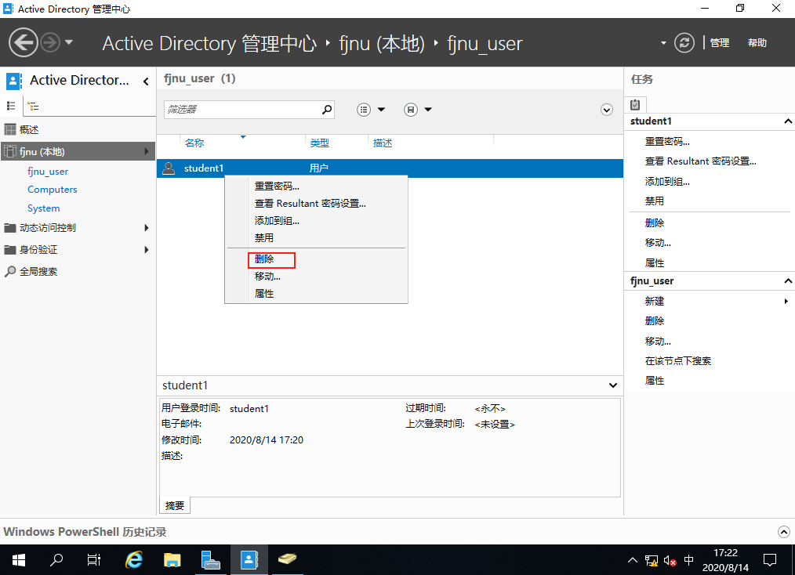The image size is (795, 575).
Task: Click the back navigation arrow
Action: 24,42
